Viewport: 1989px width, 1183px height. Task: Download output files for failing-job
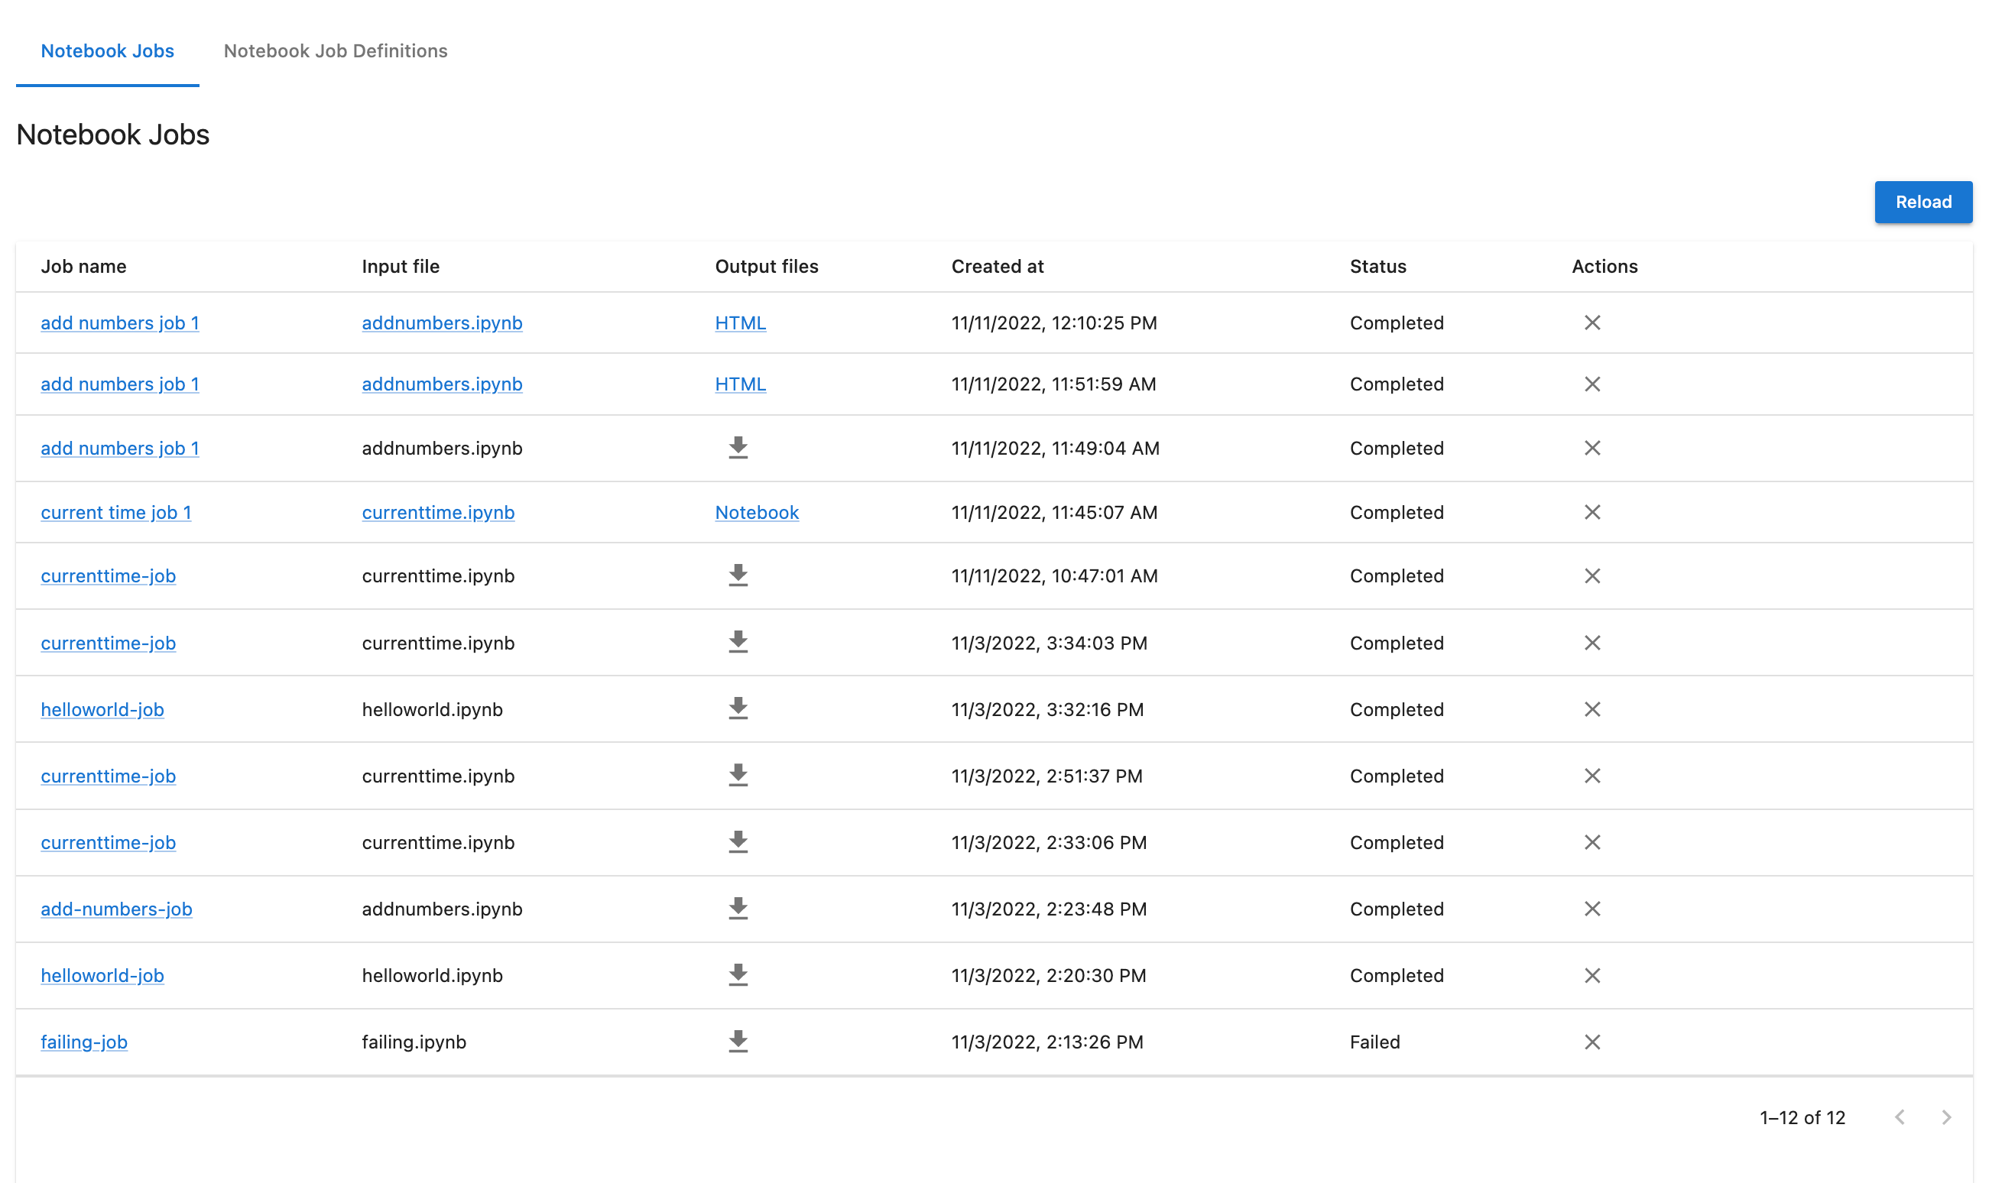tap(738, 1042)
